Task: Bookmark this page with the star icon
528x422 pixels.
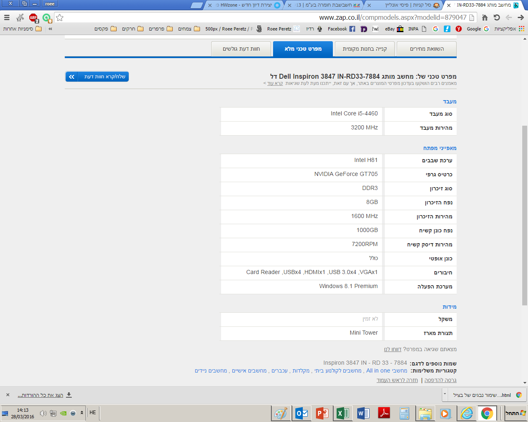Action: click(60, 17)
